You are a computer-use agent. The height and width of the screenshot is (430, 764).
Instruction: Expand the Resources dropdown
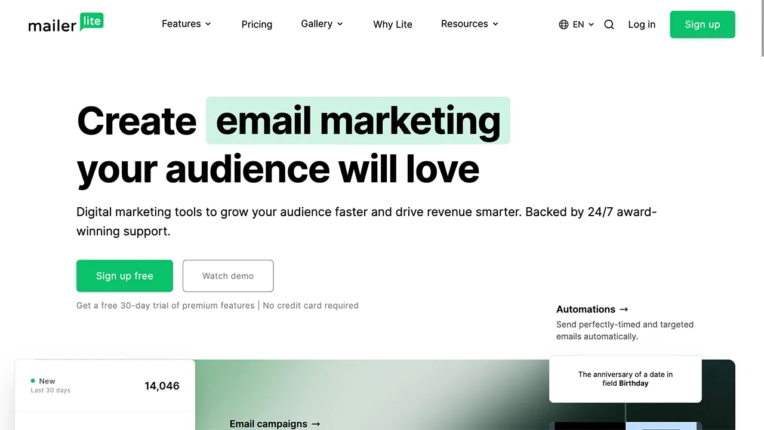469,24
